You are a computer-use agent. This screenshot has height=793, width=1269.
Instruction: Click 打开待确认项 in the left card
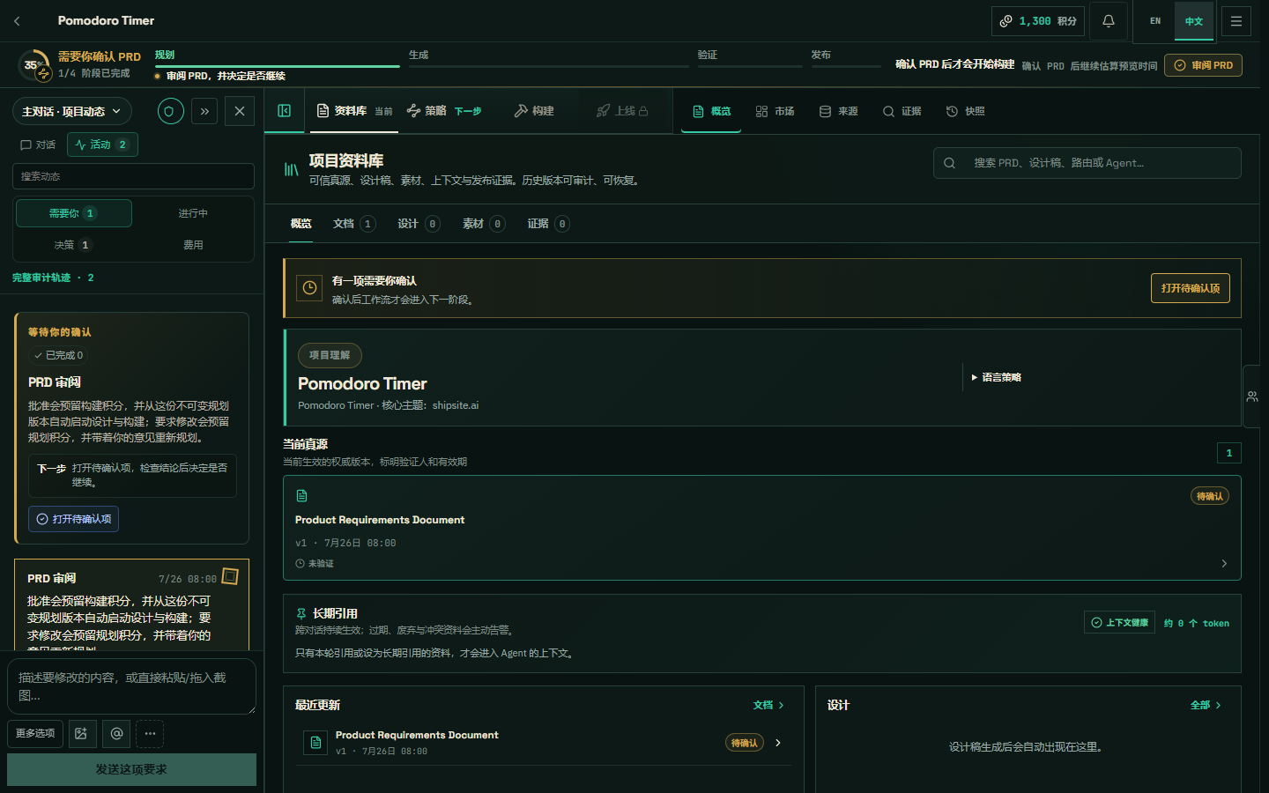[x=73, y=519]
